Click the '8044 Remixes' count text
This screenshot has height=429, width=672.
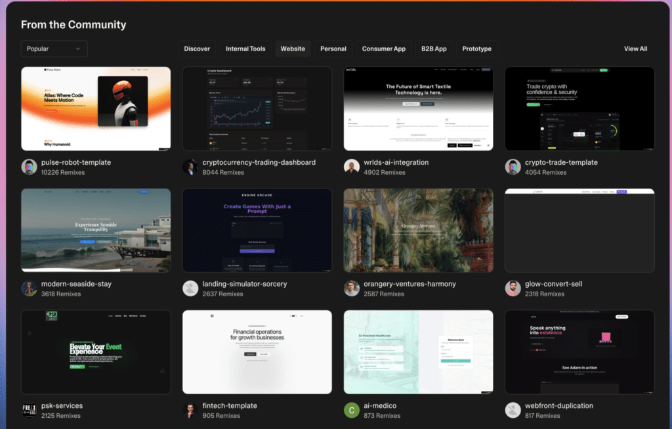click(x=223, y=173)
